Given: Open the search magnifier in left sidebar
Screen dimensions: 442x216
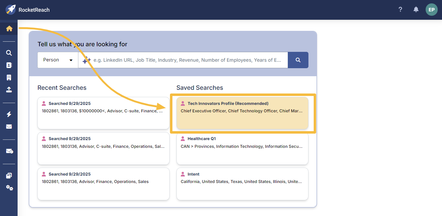Looking at the screenshot, I should [9, 53].
